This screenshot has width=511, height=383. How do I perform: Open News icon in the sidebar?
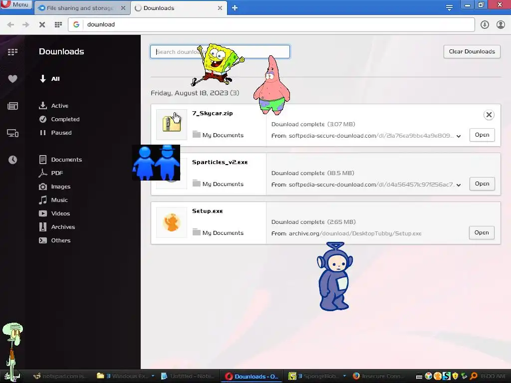pyautogui.click(x=12, y=106)
